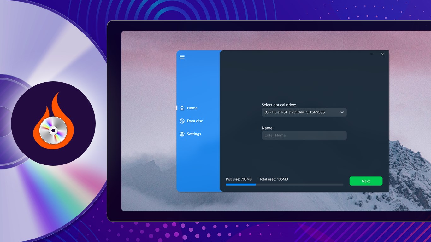Click the 'Disc size: 700MB' text
The width and height of the screenshot is (431, 242).
(x=239, y=179)
